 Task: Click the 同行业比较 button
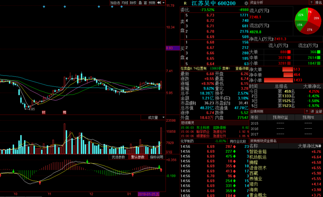(238, 141)
